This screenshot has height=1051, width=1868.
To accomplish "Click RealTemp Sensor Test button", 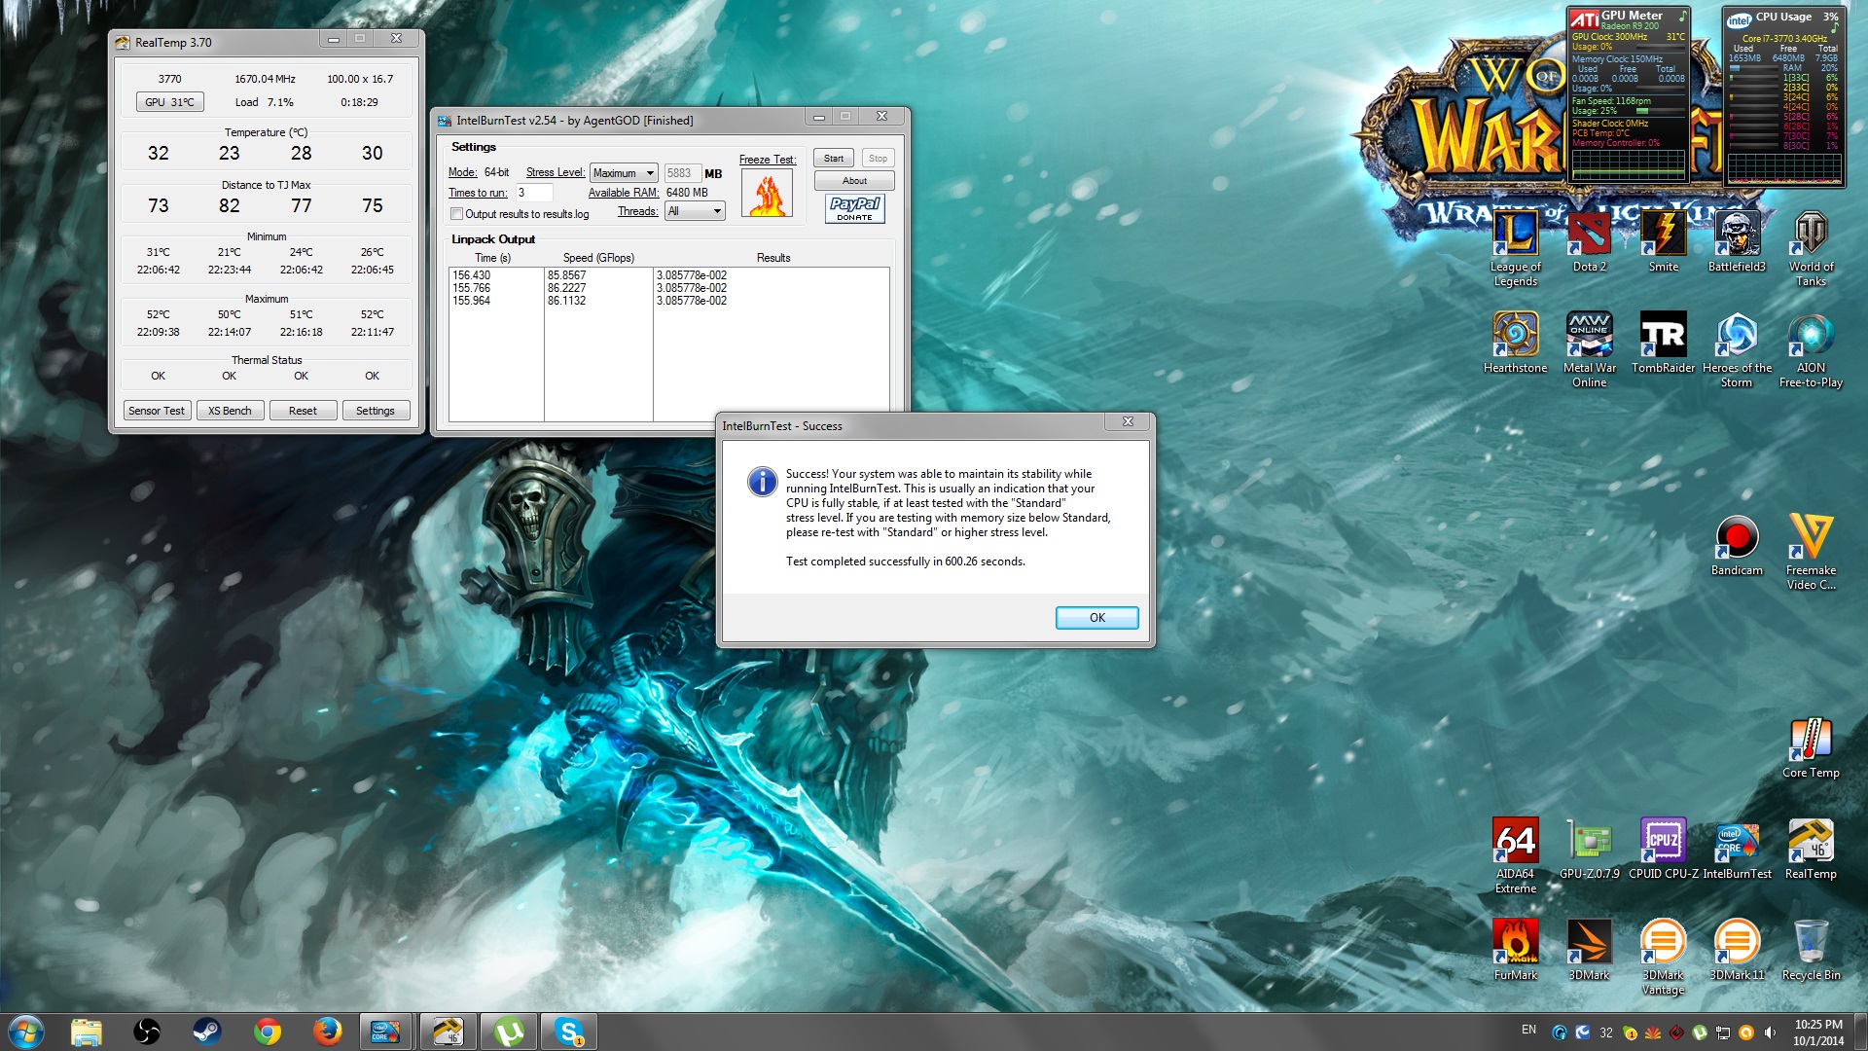I will [x=157, y=411].
